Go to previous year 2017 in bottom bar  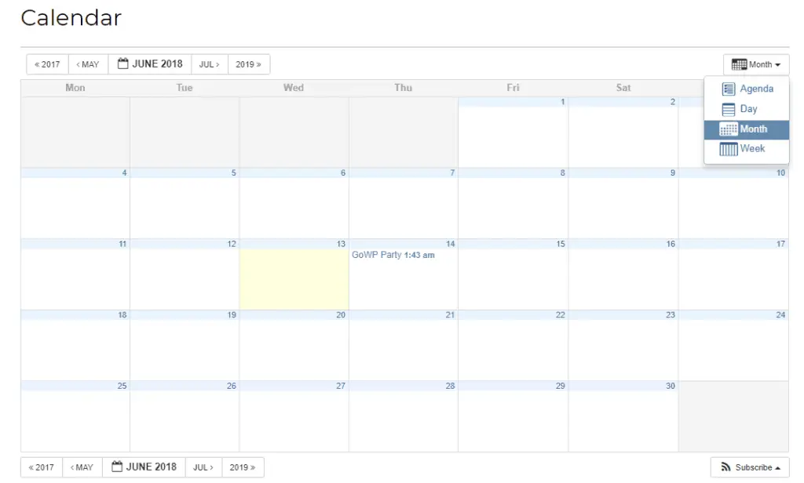[x=42, y=467]
